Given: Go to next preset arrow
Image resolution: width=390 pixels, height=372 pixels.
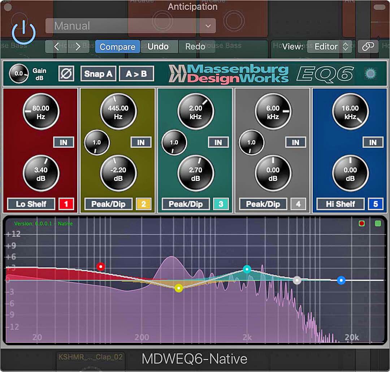Looking at the screenshot, I should (78, 47).
